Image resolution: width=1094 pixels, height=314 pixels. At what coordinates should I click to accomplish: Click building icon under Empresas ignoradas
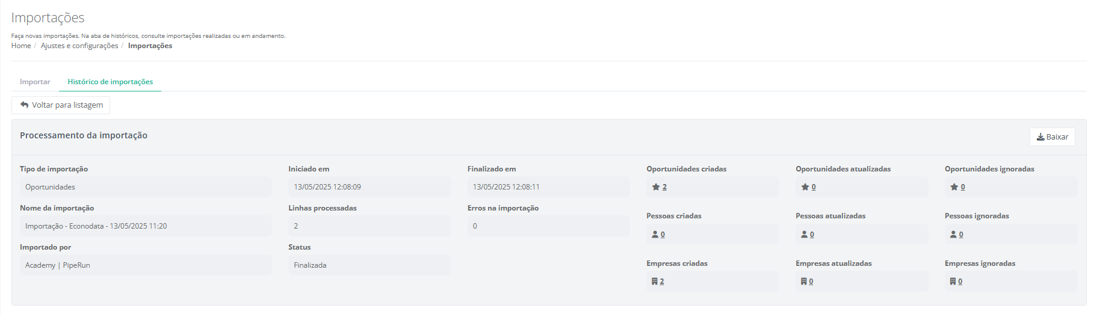coord(953,282)
